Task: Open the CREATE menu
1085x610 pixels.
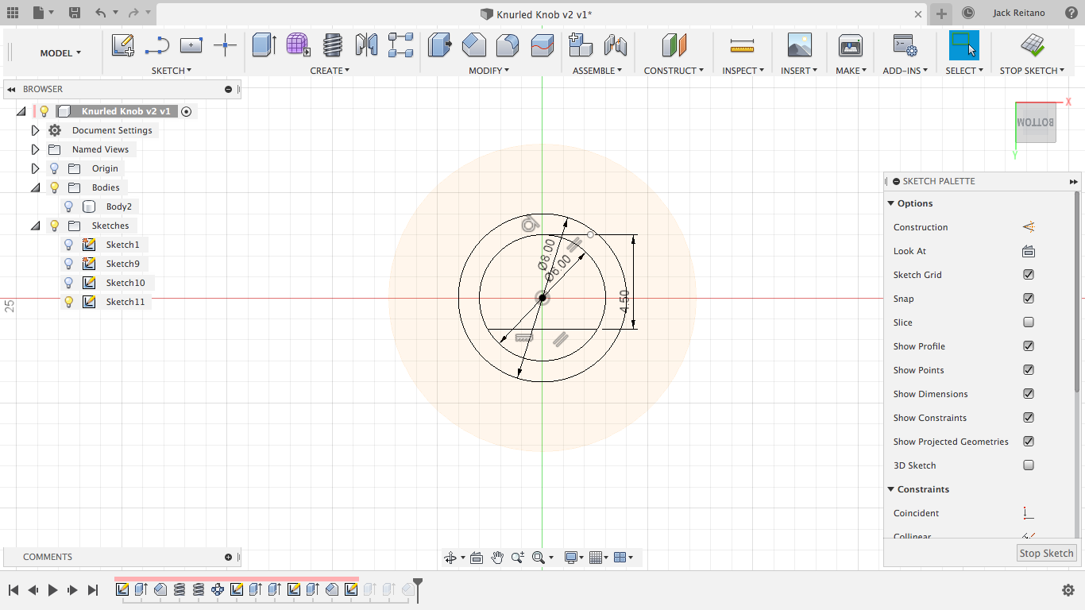Action: pos(330,71)
